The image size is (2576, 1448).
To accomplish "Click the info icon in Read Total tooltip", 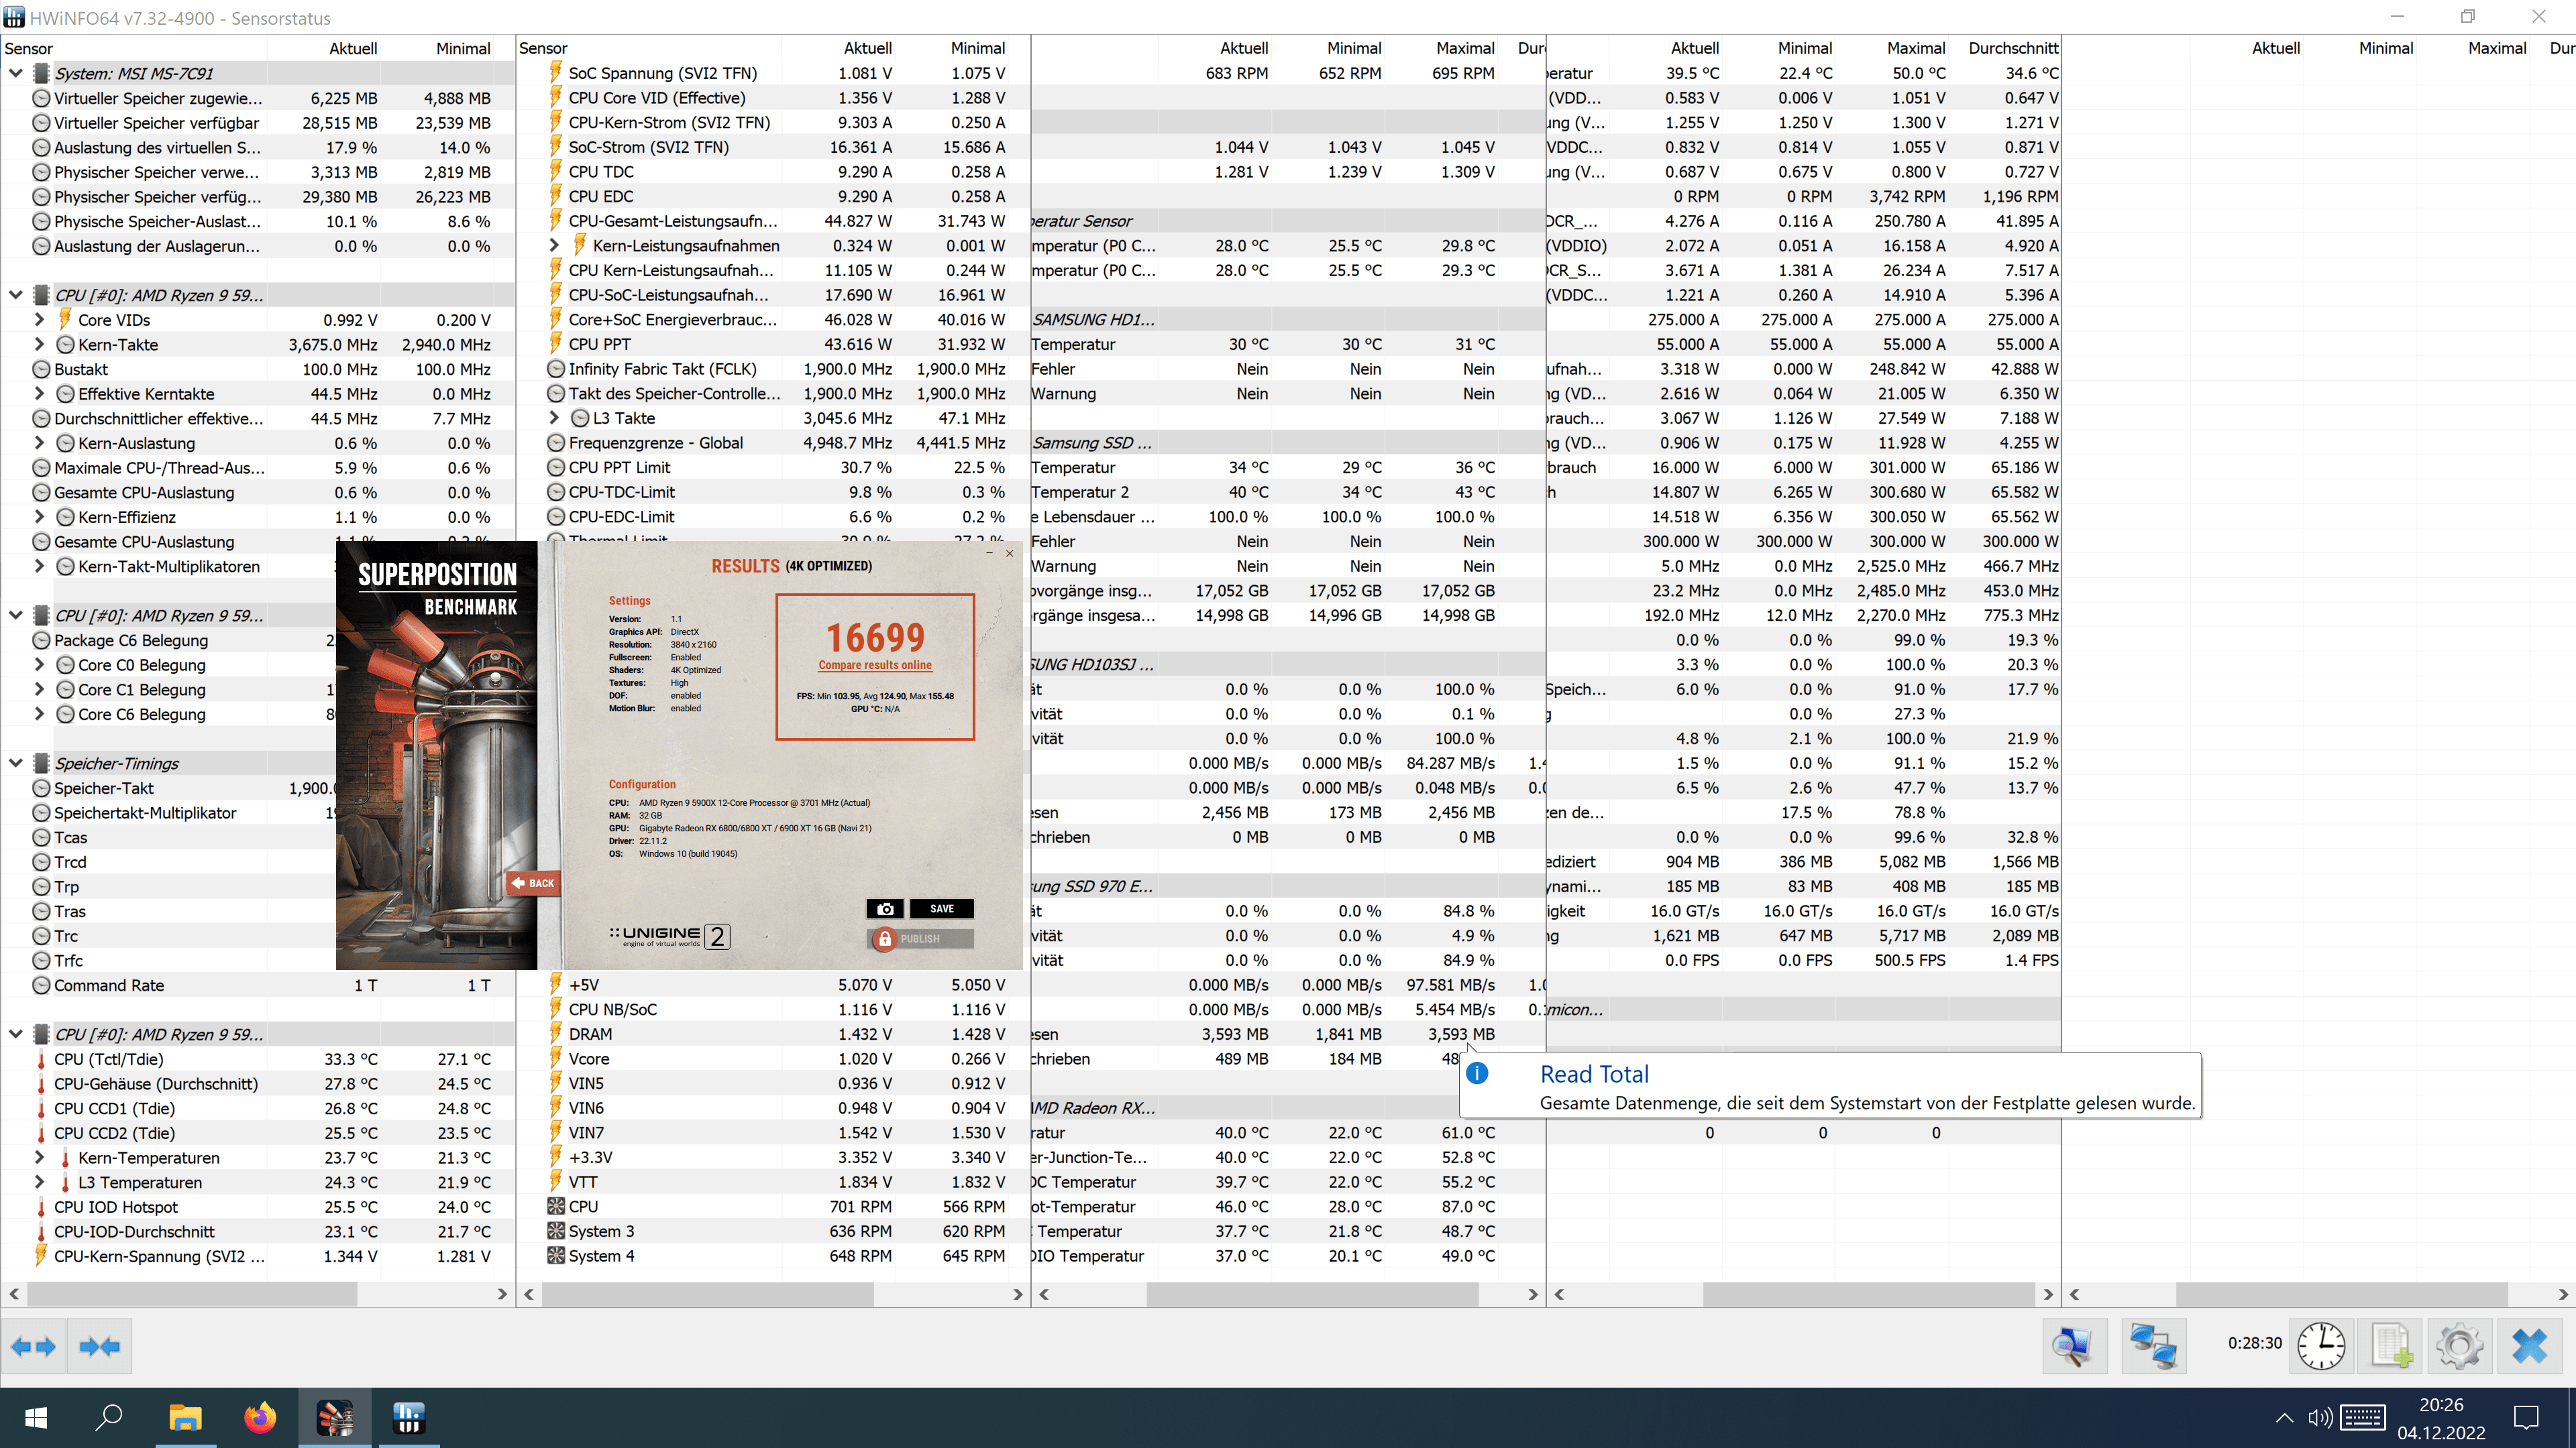I will click(1477, 1073).
